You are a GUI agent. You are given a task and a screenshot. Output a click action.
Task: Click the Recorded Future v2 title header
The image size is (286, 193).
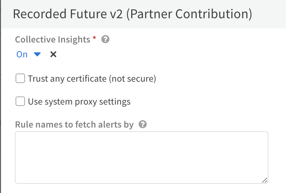[132, 14]
